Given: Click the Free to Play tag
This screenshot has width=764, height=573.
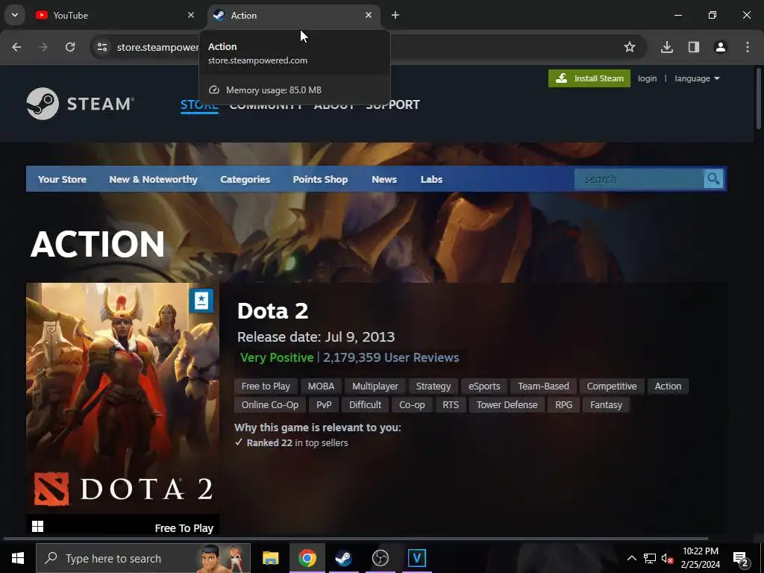Looking at the screenshot, I should point(266,386).
